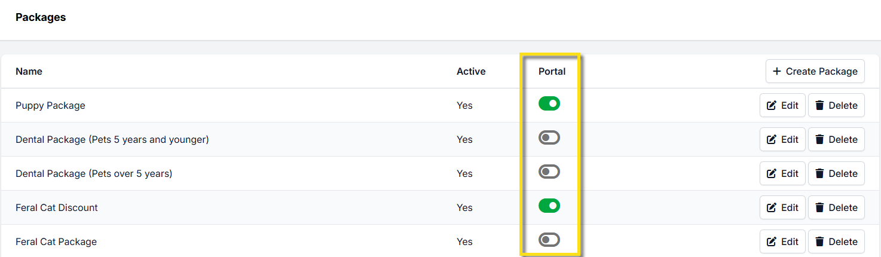The width and height of the screenshot is (881, 257).
Task: Click the Active column header
Action: click(x=471, y=71)
